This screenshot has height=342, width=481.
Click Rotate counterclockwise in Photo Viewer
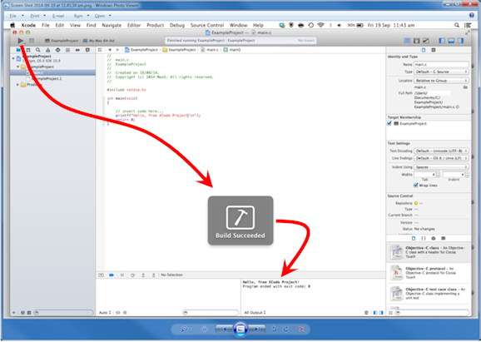pos(274,330)
